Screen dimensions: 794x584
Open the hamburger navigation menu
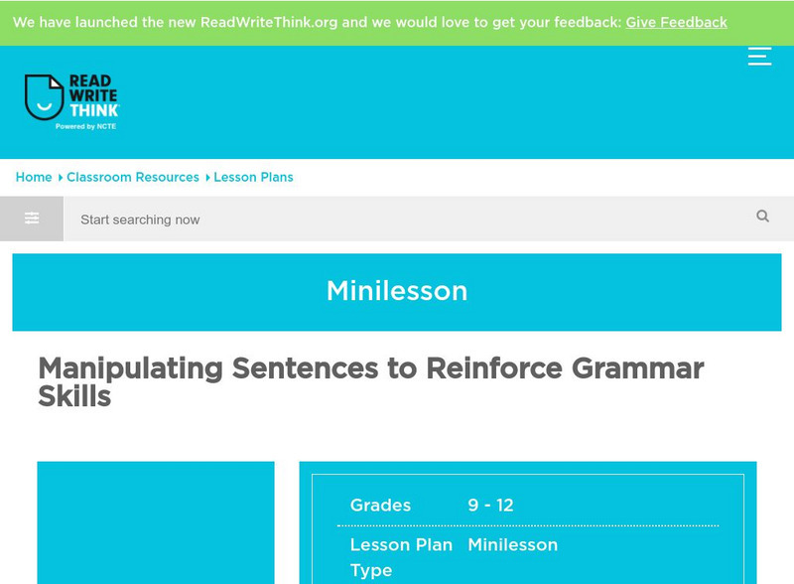coord(759,57)
